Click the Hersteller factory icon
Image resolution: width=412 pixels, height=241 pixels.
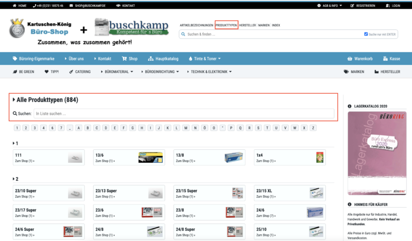point(376,72)
